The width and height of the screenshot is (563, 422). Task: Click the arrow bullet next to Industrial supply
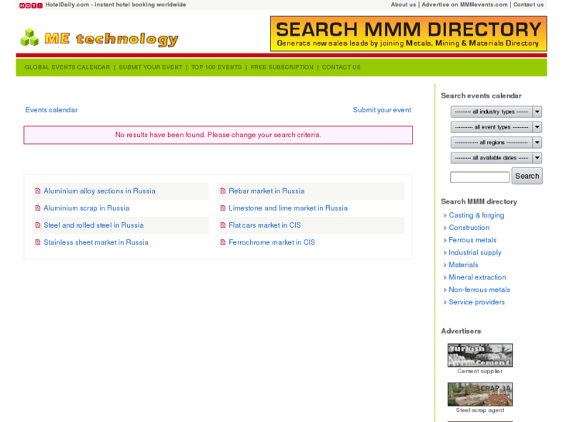pos(445,253)
